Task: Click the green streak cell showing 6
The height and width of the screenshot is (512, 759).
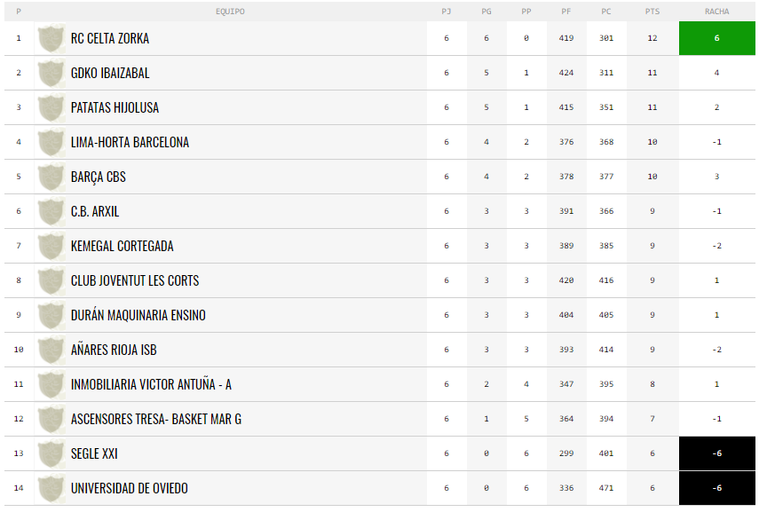Action: click(x=717, y=38)
